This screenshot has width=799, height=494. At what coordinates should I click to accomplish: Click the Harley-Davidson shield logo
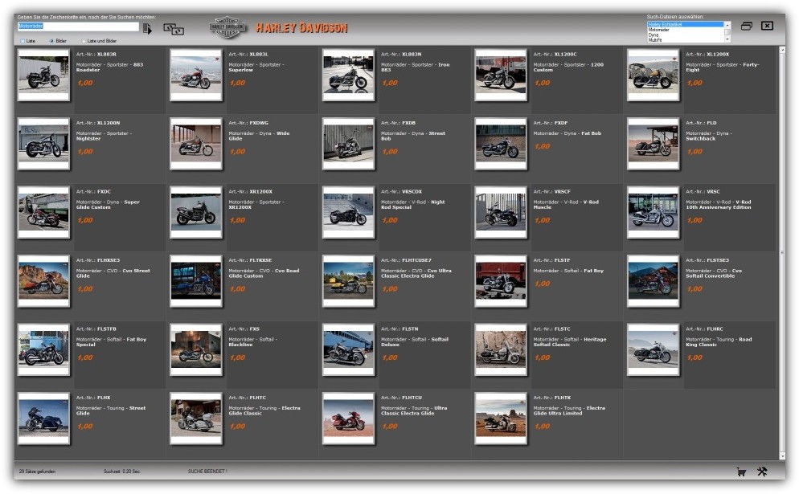pos(229,28)
